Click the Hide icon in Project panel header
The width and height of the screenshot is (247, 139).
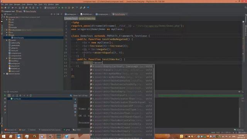click(61, 14)
